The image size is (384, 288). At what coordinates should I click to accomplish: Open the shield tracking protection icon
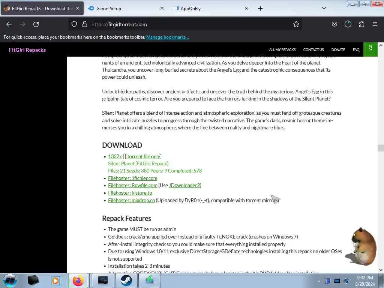[x=74, y=24]
